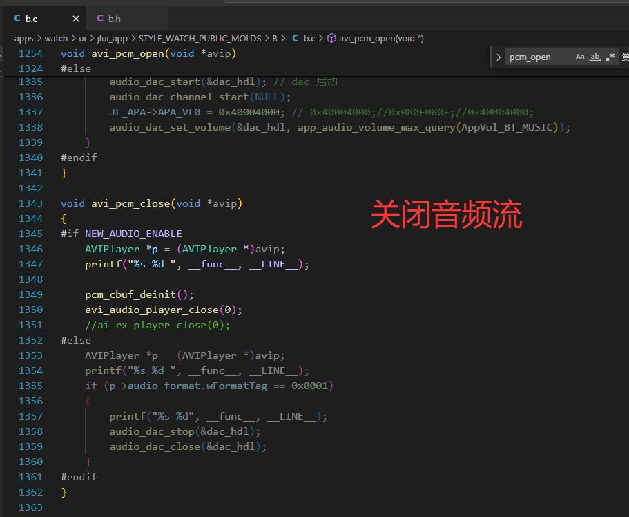The image size is (629, 517).
Task: Click the avi_pcm_close function name
Action: pos(130,203)
